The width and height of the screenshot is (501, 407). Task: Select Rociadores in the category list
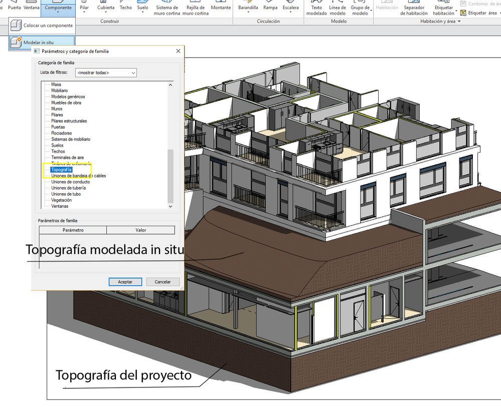61,133
